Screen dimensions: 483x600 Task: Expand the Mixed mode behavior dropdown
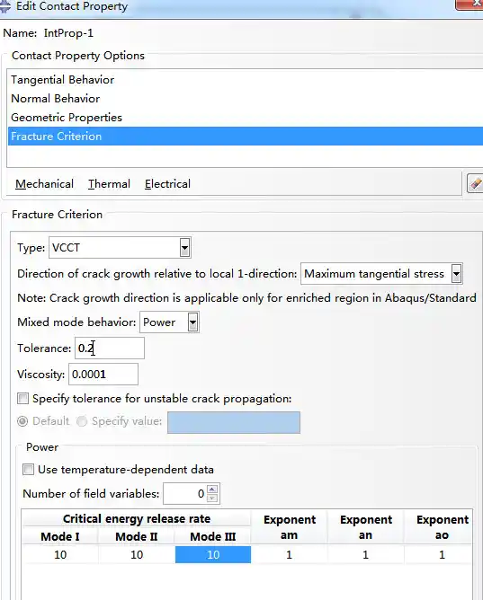192,322
